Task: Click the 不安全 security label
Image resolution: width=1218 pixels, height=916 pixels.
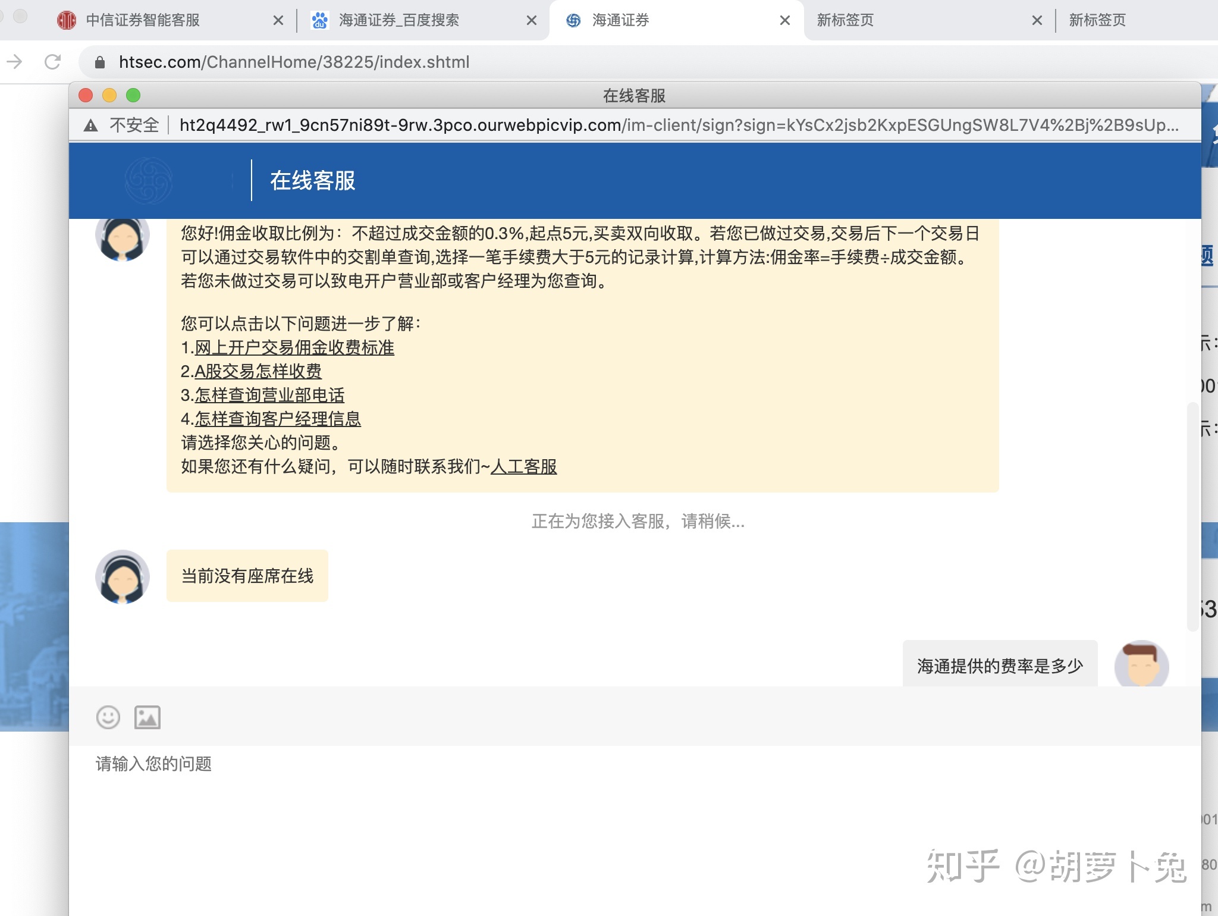Action: point(134,125)
